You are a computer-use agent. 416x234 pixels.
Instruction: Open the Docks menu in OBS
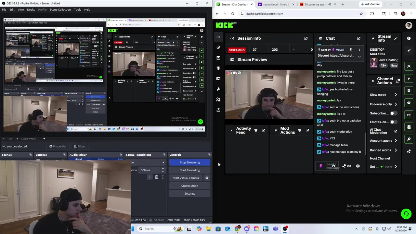coord(31,9)
